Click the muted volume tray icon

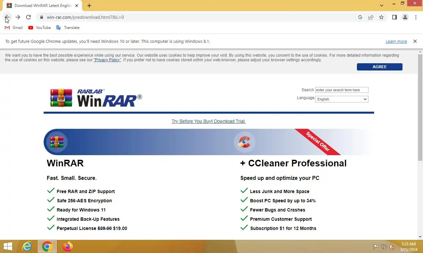pyautogui.click(x=392, y=247)
